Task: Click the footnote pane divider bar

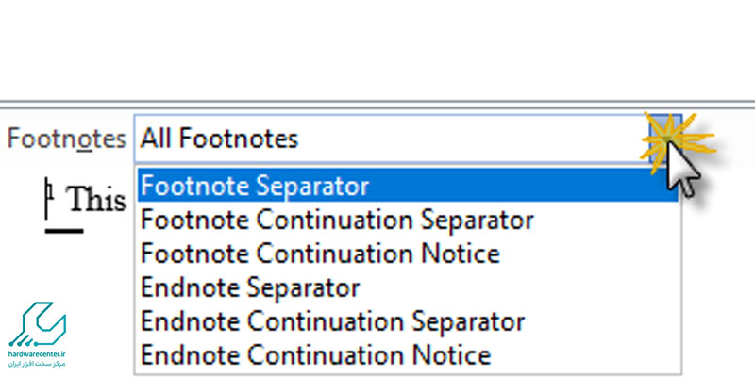Action: [377, 105]
